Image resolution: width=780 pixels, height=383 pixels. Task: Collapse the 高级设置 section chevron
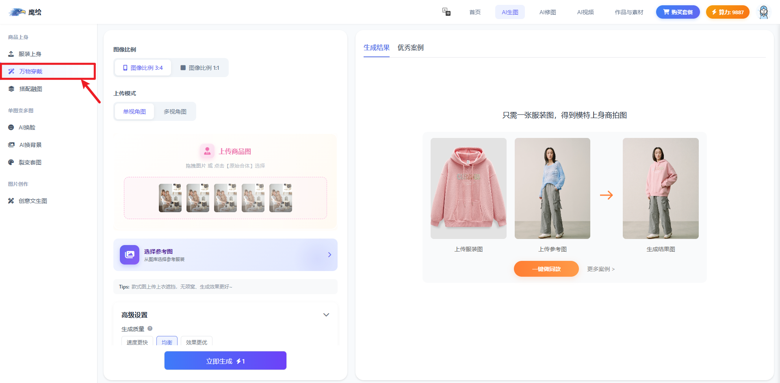[x=326, y=315]
